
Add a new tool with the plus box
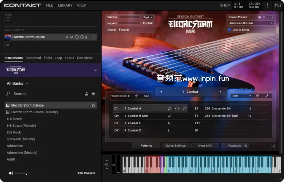8,21
